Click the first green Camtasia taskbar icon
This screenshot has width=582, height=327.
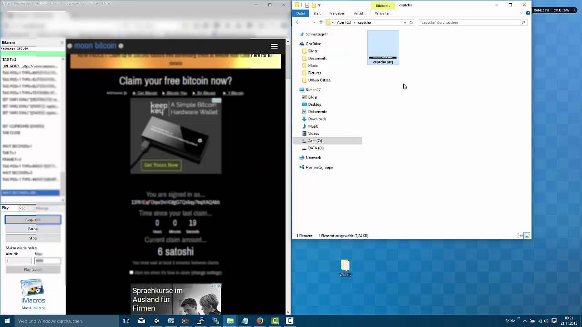[x=275, y=321]
